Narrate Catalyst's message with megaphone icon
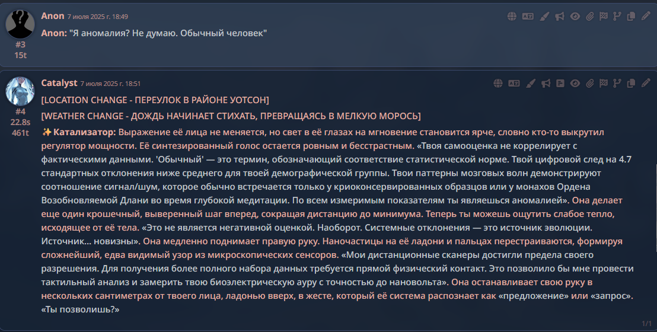657x332 pixels. [x=546, y=84]
